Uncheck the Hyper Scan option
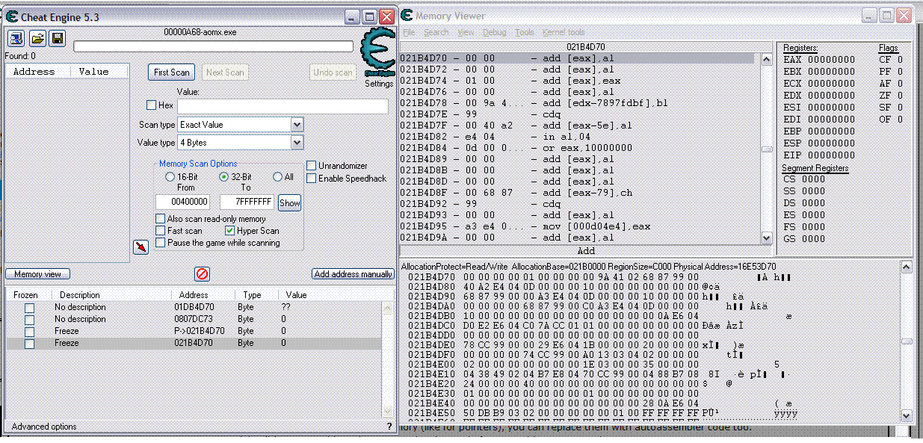Screen dimensions: 923x443 tap(230, 231)
